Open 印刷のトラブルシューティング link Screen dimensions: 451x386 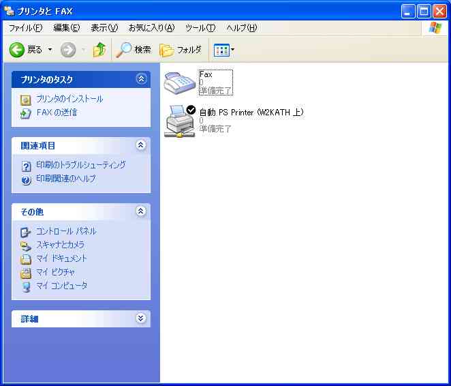pos(81,164)
